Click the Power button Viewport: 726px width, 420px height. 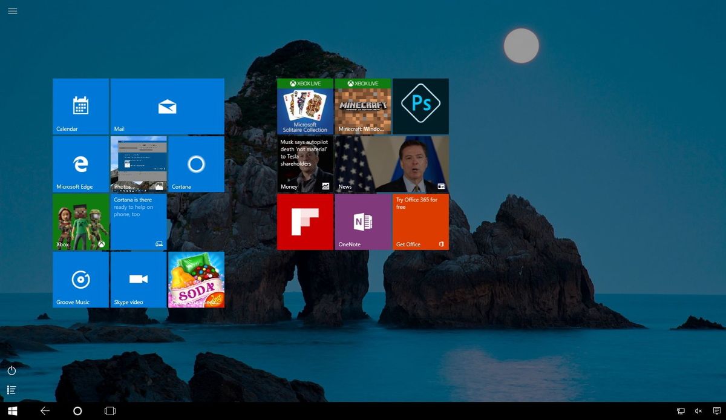pyautogui.click(x=11, y=370)
